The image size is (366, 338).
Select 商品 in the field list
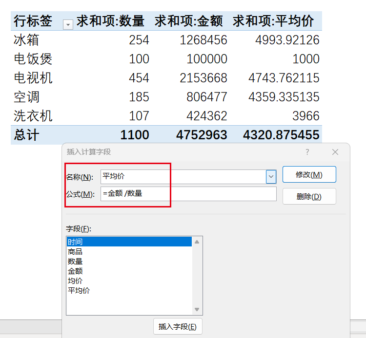(129, 252)
